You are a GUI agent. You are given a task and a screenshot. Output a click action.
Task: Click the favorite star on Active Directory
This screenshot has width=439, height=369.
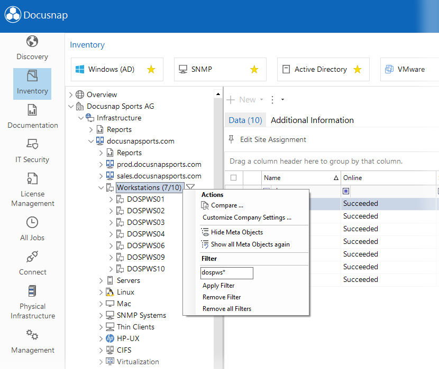point(357,69)
